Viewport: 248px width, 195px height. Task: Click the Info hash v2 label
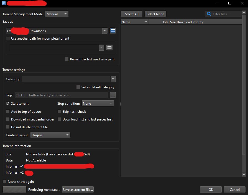[x=15, y=173]
